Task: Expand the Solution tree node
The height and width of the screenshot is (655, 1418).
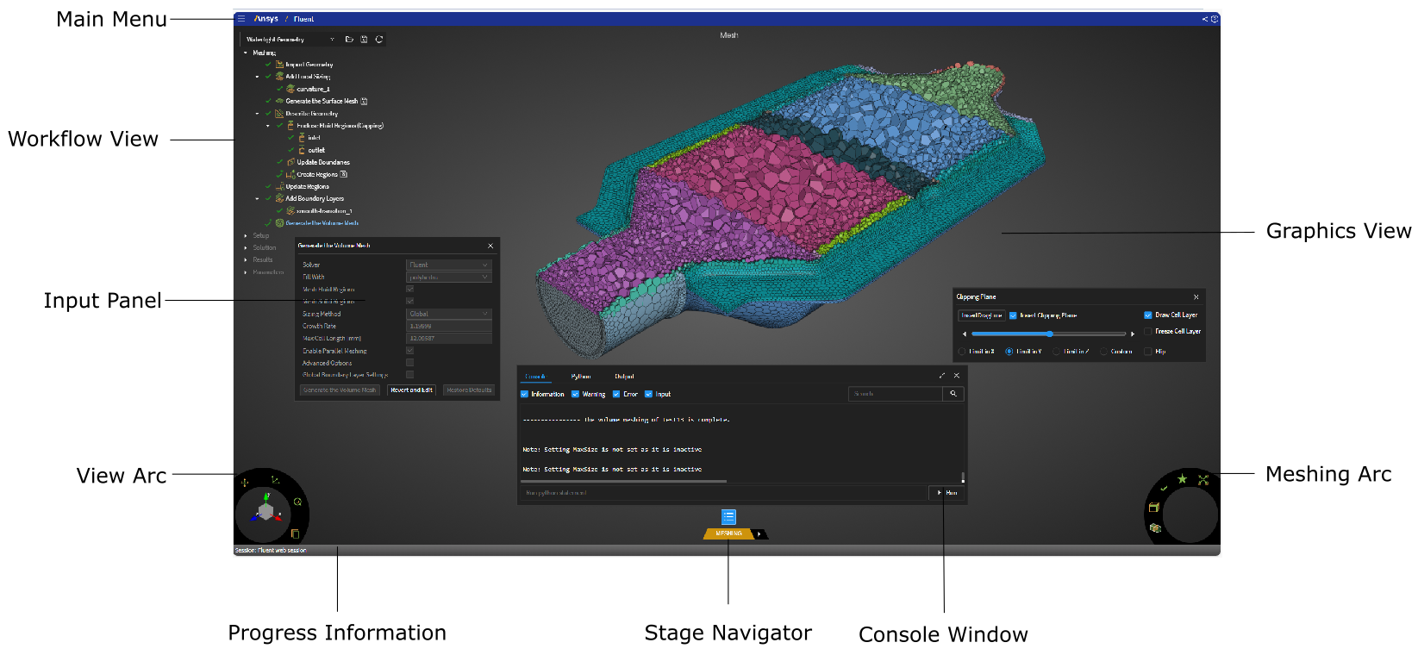Action: pyautogui.click(x=246, y=247)
